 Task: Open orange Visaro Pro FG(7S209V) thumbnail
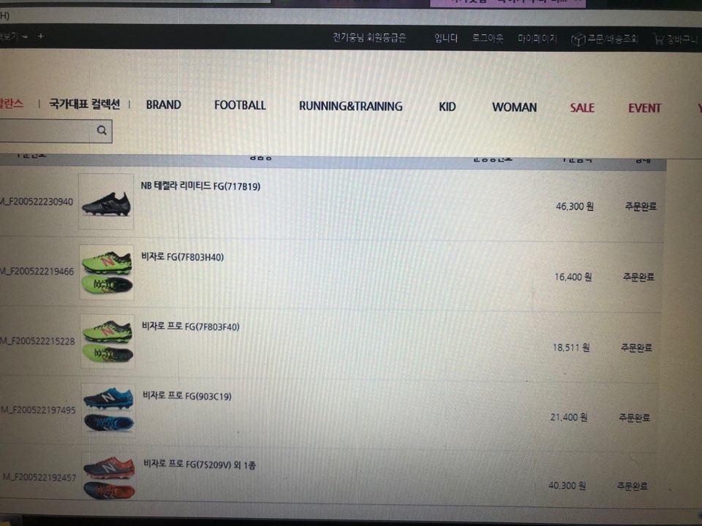109,477
